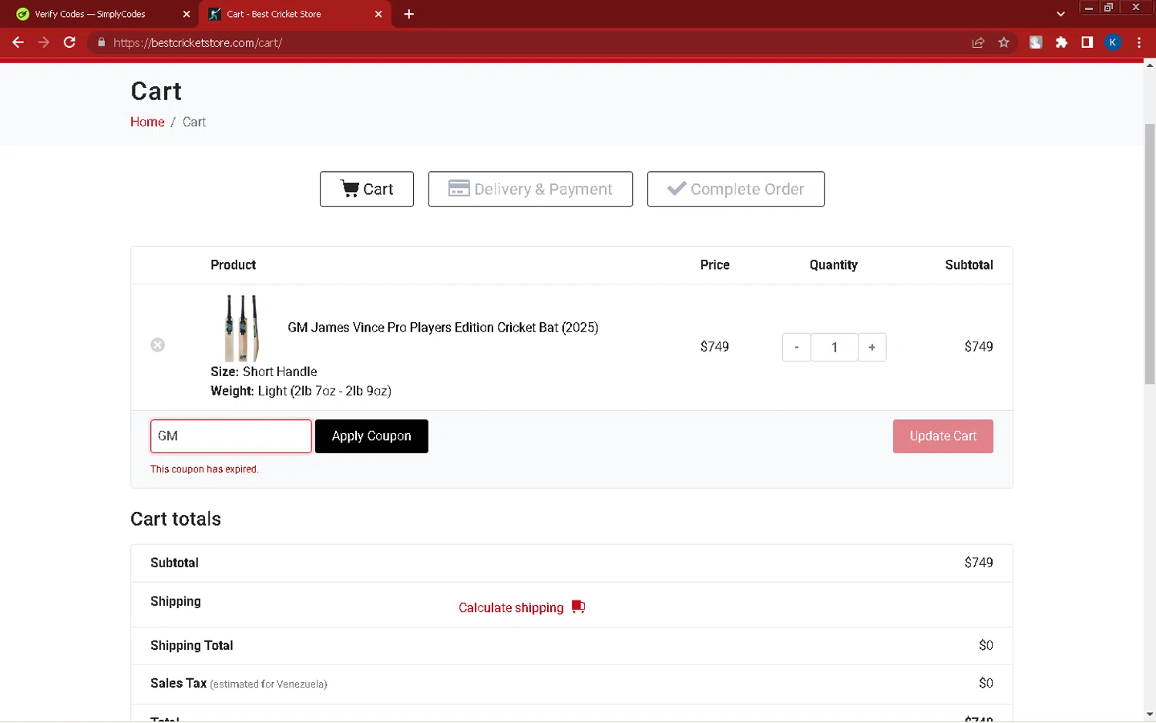Click the extension icon beside the star
1156x723 pixels.
tap(1036, 42)
